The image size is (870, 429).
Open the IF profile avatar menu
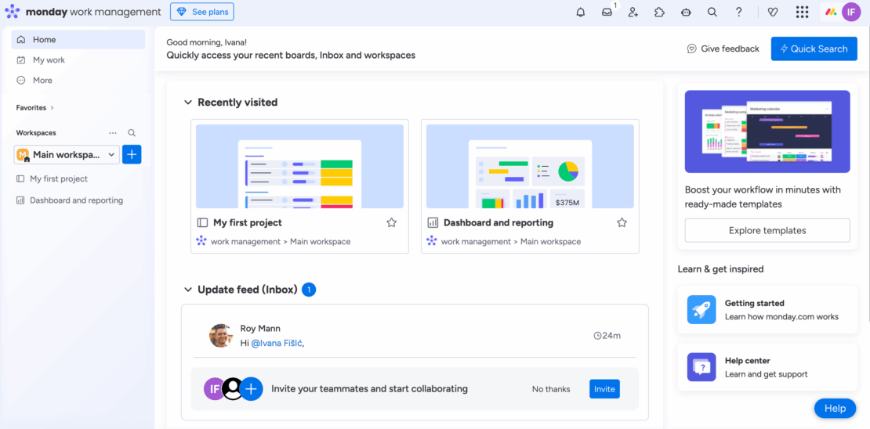coord(851,12)
